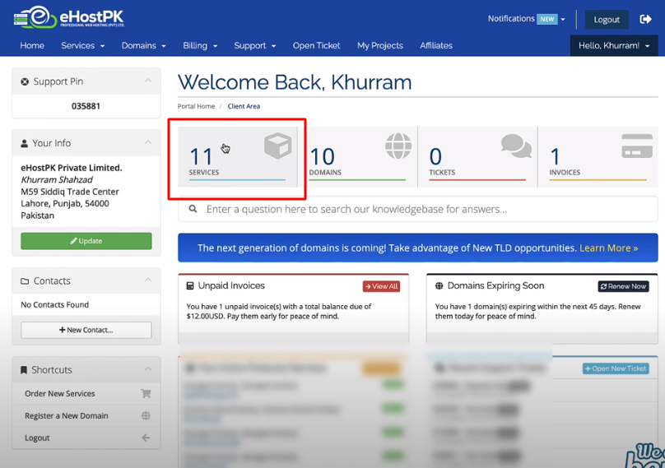
Task: Click the support pin number 035881
Action: 86,106
